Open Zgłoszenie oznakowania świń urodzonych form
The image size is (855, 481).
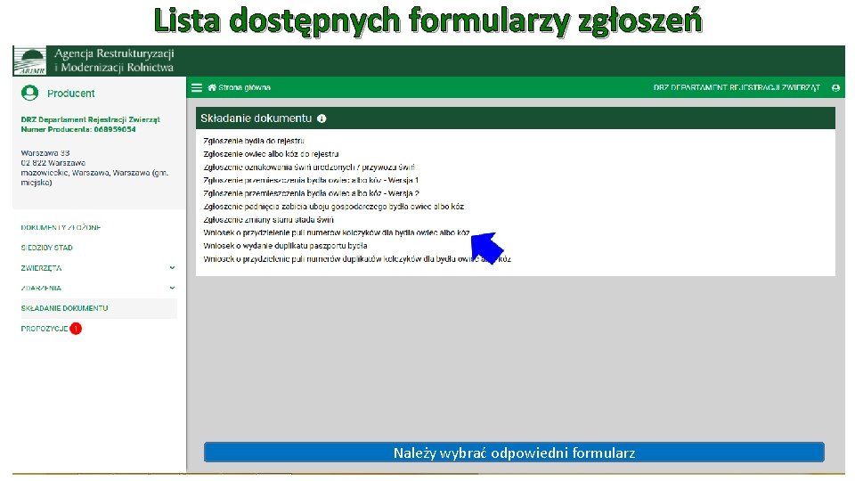[309, 167]
